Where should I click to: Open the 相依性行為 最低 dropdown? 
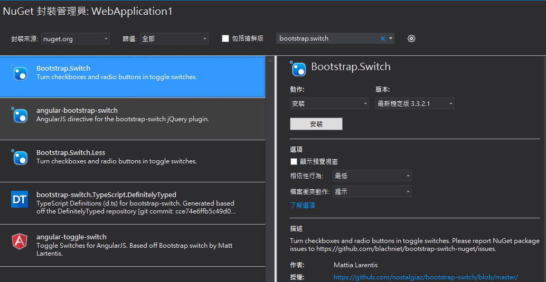pyautogui.click(x=372, y=176)
